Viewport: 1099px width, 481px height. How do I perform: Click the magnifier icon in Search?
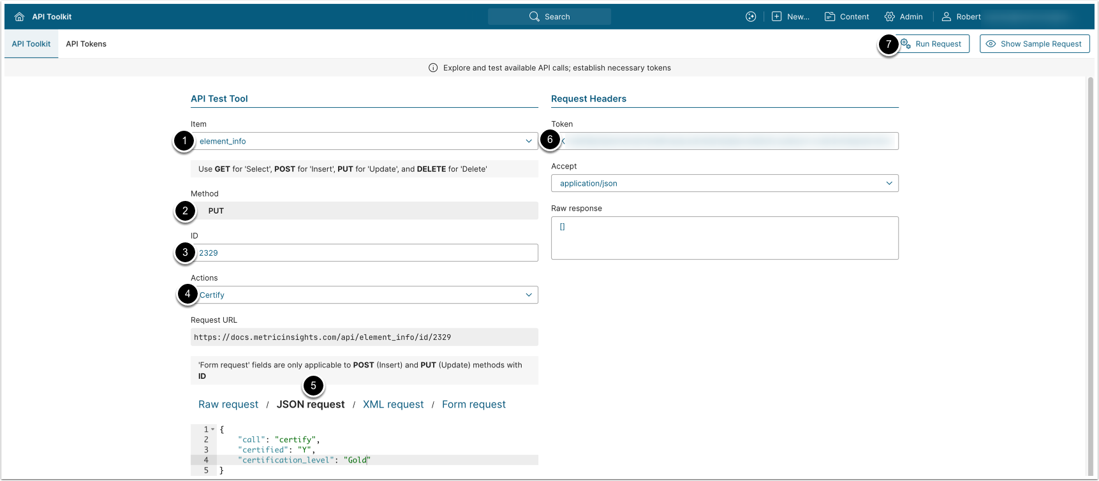534,17
